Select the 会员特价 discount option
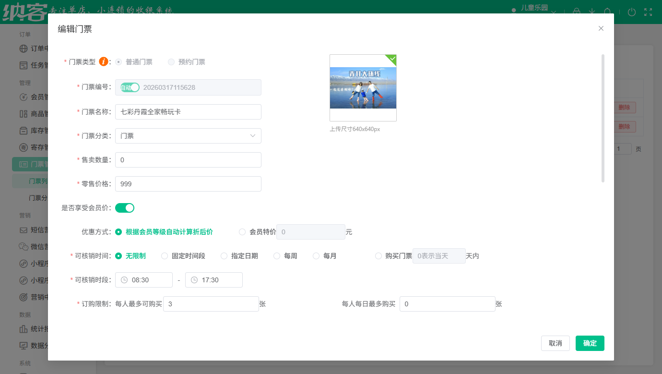The image size is (662, 374). coord(242,232)
